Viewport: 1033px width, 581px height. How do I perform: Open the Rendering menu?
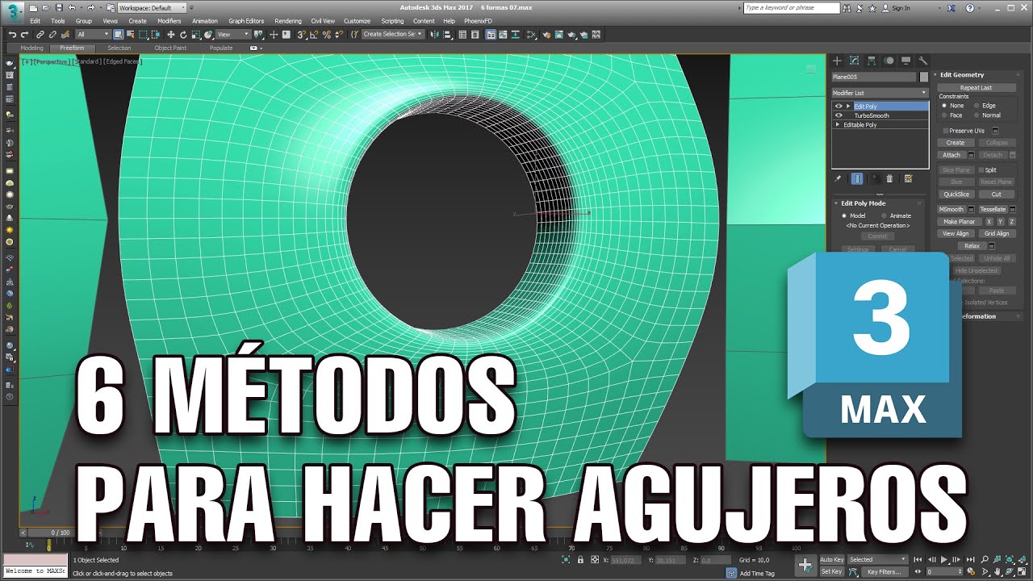(x=288, y=21)
